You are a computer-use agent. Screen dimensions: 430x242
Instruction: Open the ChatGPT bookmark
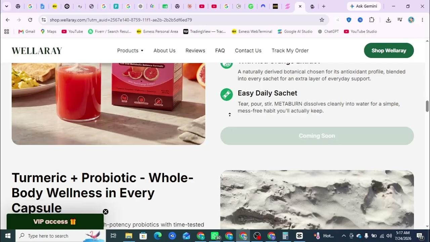pos(328,32)
